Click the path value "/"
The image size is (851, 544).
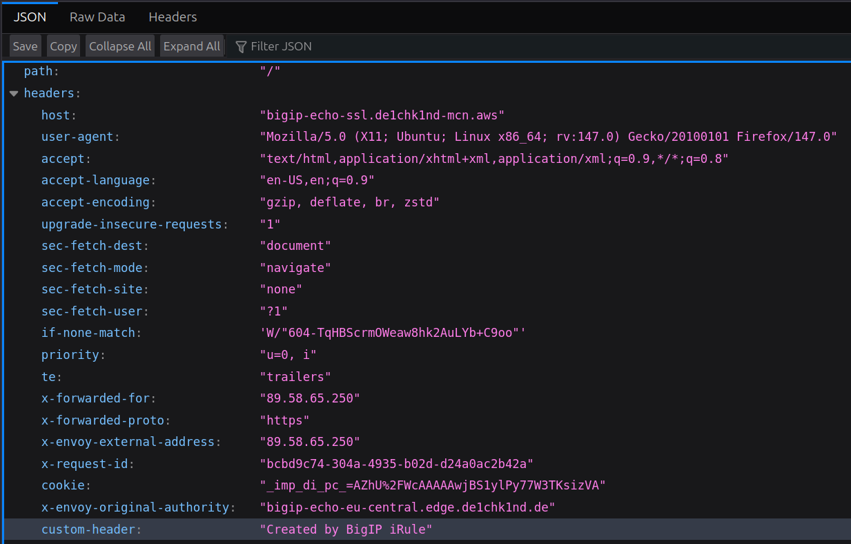point(270,71)
